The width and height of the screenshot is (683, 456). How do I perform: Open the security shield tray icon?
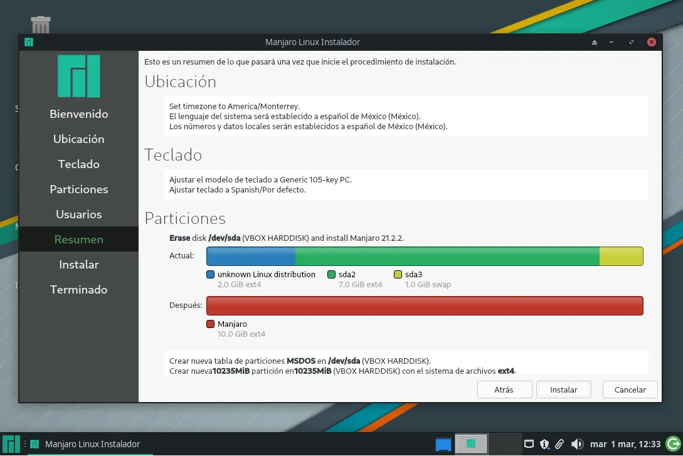click(x=544, y=444)
